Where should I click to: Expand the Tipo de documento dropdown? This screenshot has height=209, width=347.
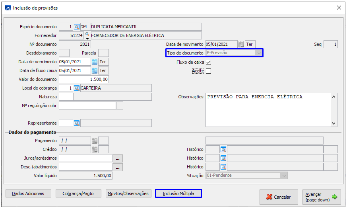click(259, 53)
